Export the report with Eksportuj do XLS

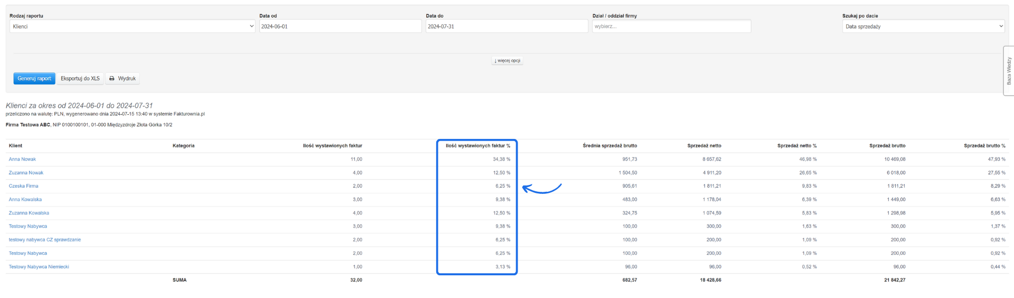tap(80, 79)
